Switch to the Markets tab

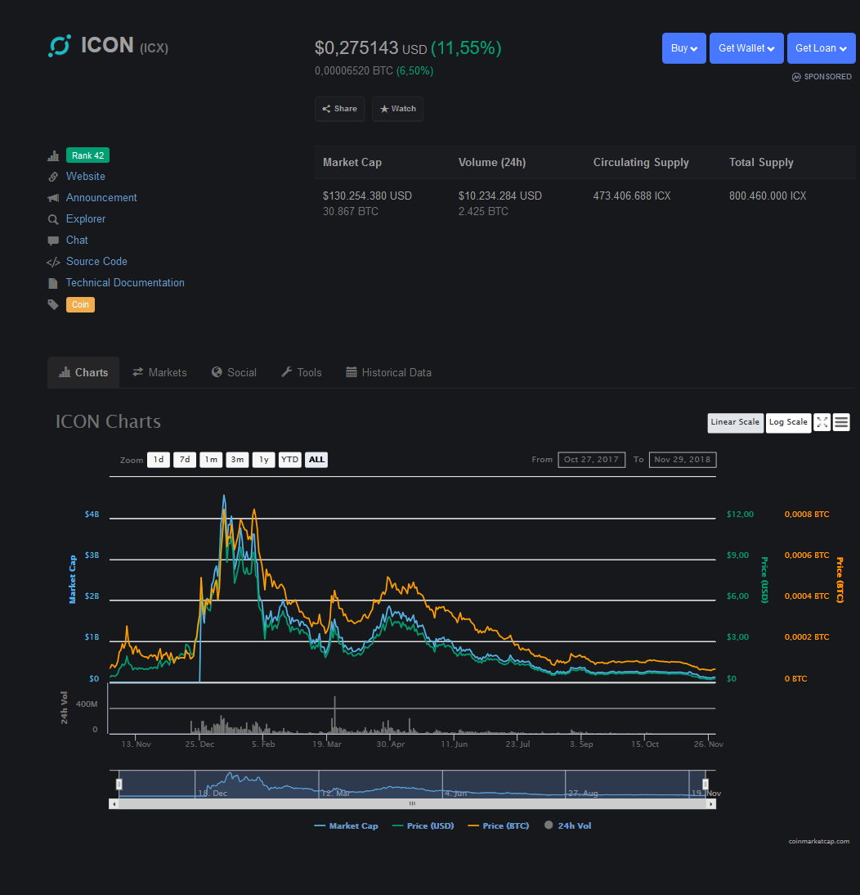(159, 373)
